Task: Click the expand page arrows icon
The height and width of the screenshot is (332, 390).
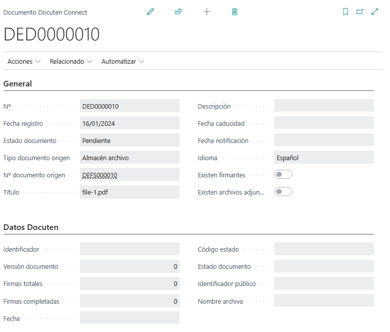Action: click(x=375, y=12)
